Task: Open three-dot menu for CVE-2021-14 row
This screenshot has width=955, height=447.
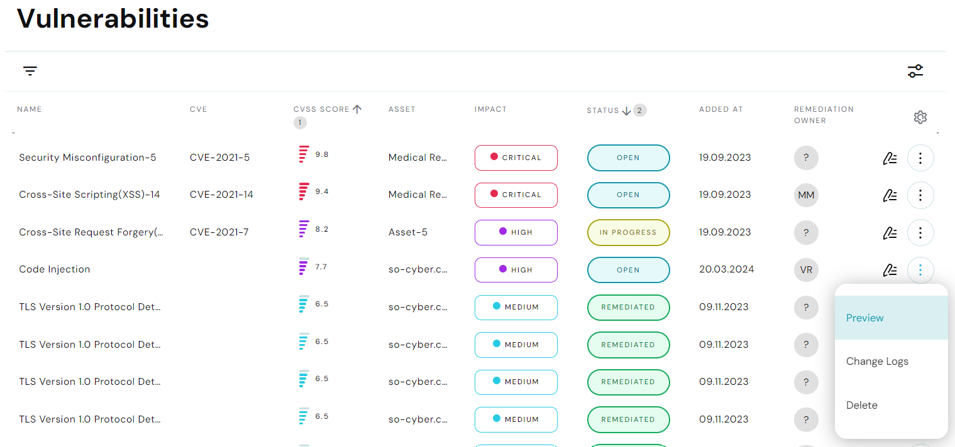Action: point(920,195)
